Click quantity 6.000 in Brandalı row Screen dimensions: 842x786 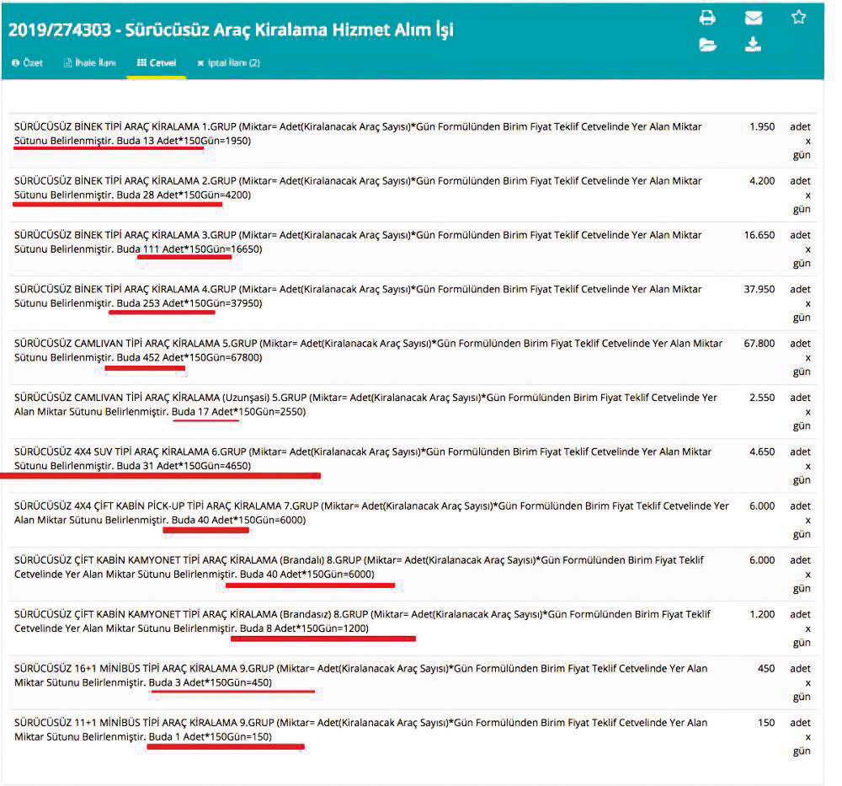[x=762, y=561]
